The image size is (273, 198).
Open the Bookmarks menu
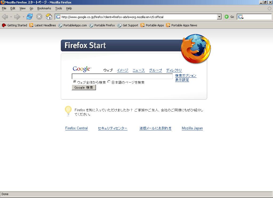[44, 8]
